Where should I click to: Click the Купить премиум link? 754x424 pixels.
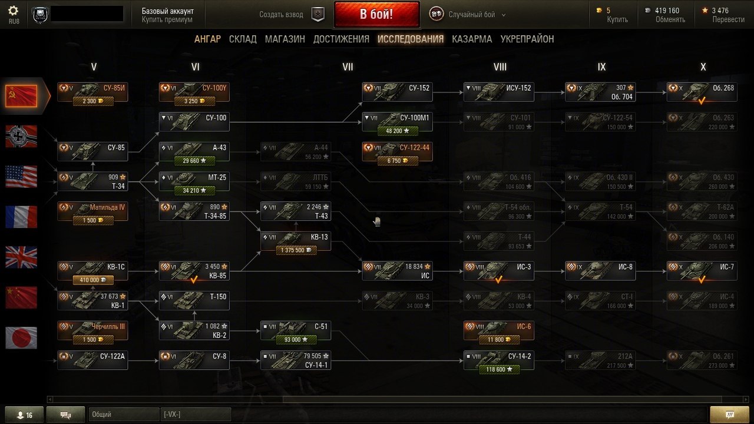167,19
